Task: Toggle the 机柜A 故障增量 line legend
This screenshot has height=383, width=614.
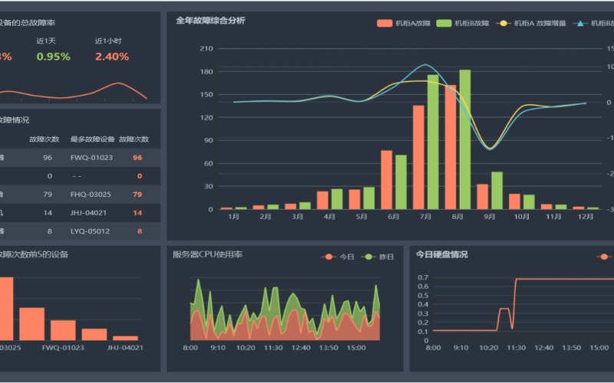Action: (530, 24)
